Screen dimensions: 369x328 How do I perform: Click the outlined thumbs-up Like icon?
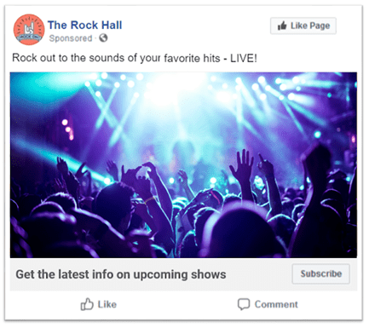point(87,304)
